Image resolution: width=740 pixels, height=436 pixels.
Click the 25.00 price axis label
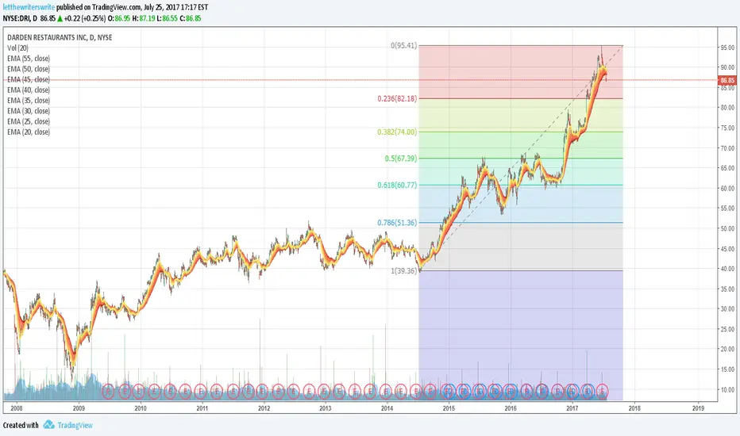click(727, 329)
